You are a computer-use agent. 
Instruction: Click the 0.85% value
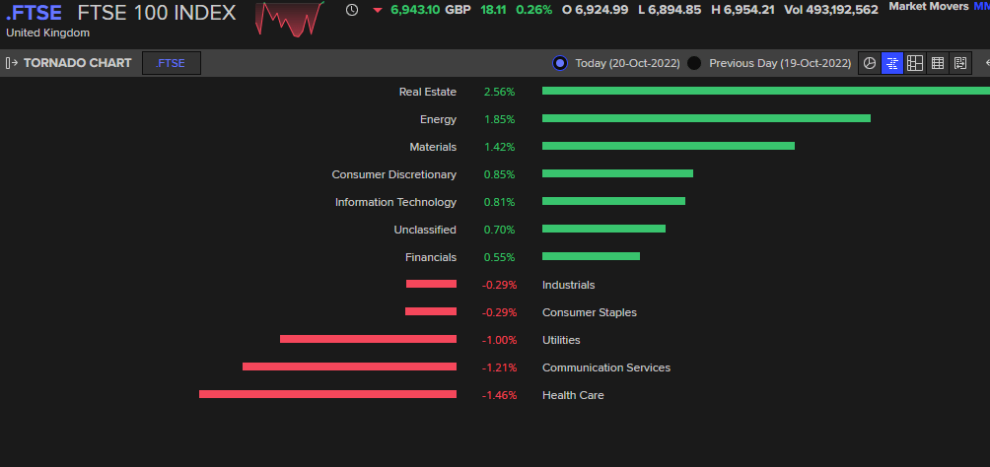click(499, 174)
